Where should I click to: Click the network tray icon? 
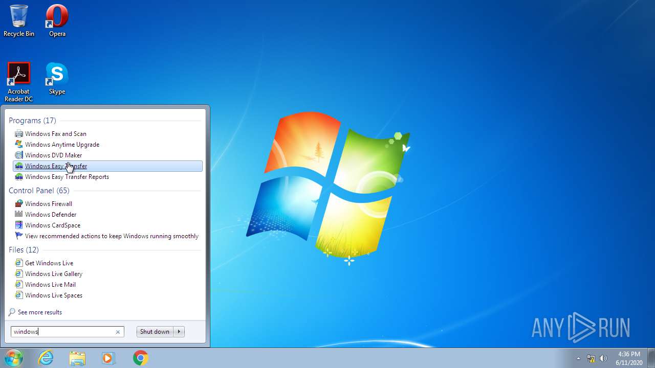591,358
